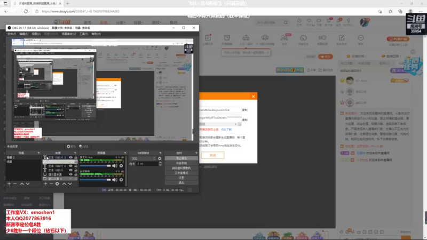Viewport: 427px width, 240px height.
Task: Adjust the first mixer channel volume slider
Action: [x=96, y=166]
